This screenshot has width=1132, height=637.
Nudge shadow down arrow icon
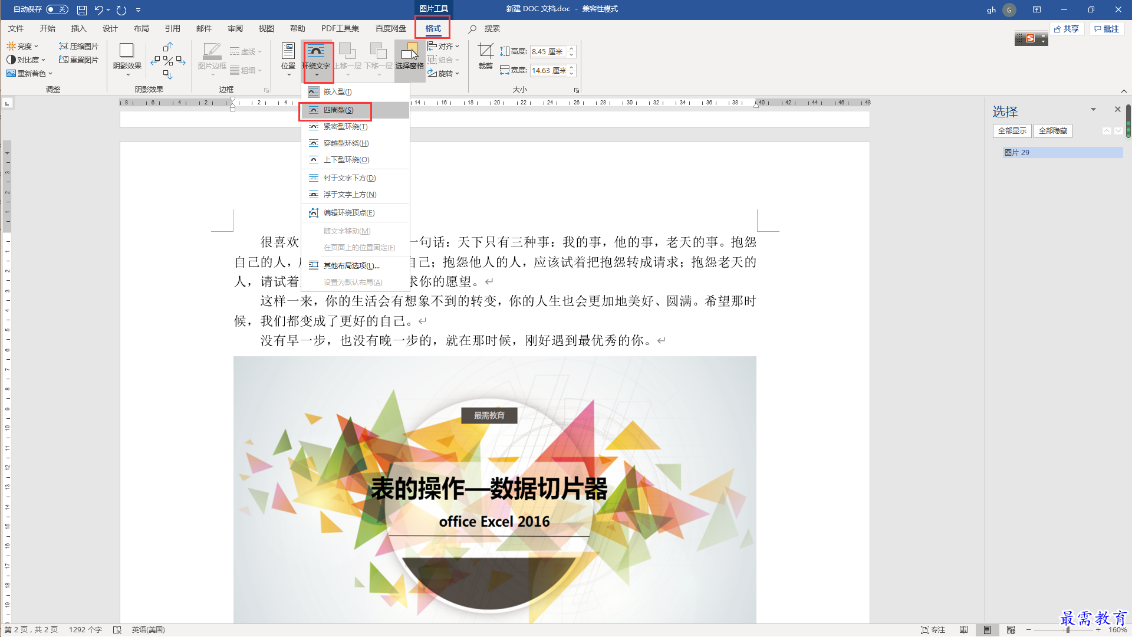pyautogui.click(x=168, y=74)
